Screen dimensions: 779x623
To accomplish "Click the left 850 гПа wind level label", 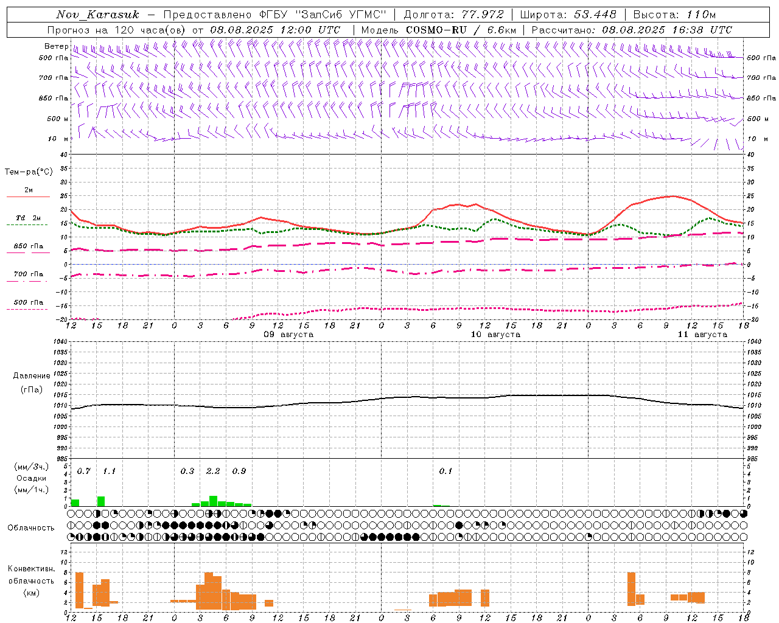I will pos(54,98).
